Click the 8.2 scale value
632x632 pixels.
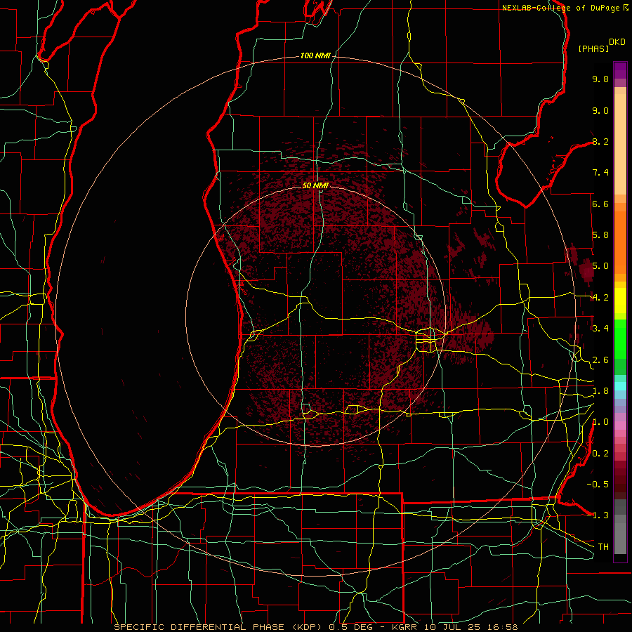pos(600,141)
